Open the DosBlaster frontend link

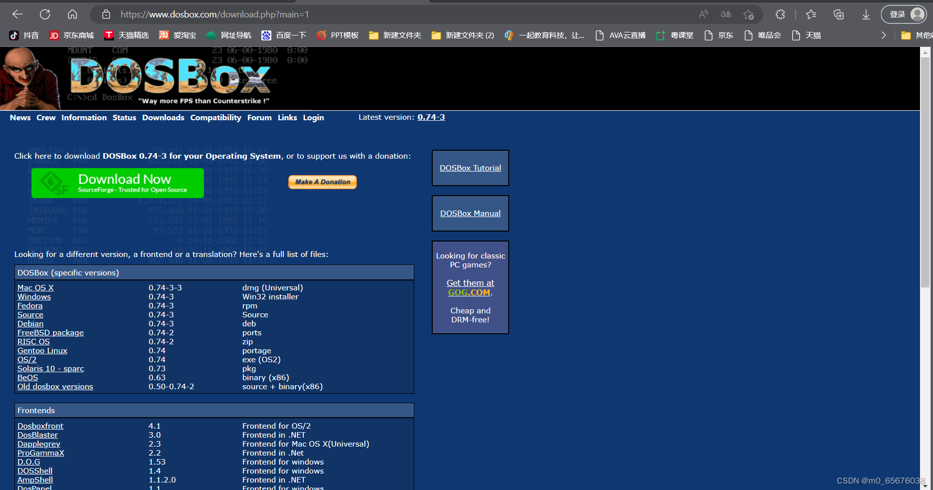click(x=37, y=435)
